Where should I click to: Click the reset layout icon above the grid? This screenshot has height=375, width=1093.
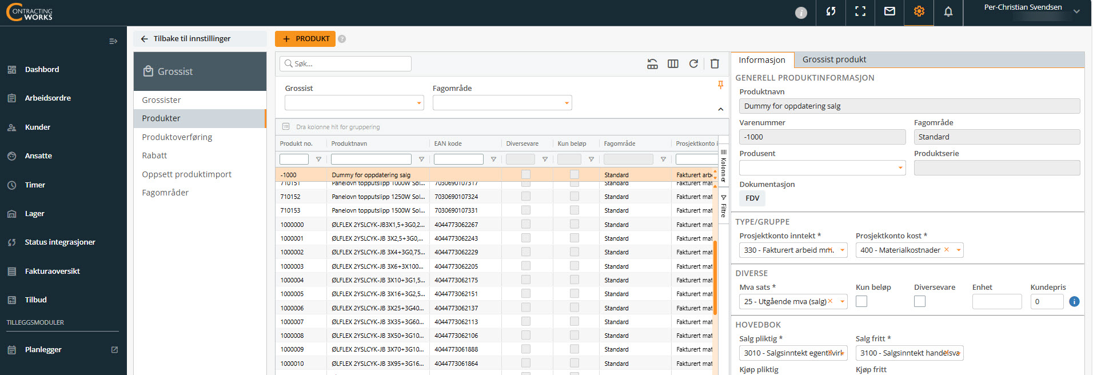(x=652, y=63)
